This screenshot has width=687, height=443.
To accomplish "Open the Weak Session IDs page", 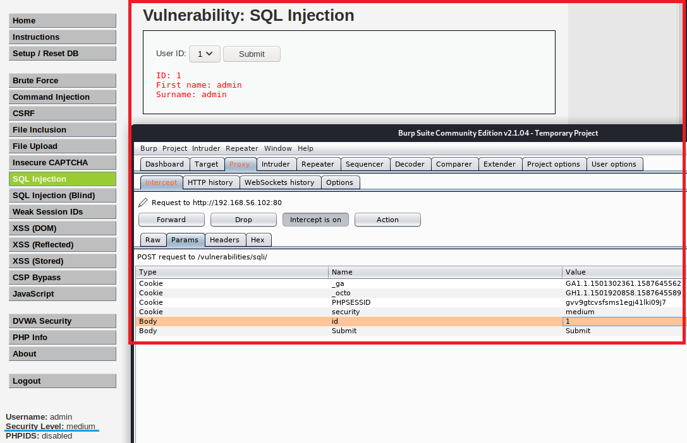I will pos(62,211).
